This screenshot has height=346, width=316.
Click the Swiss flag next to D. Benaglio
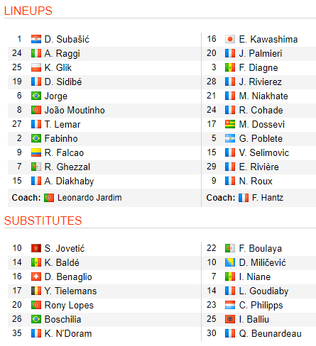click(36, 277)
